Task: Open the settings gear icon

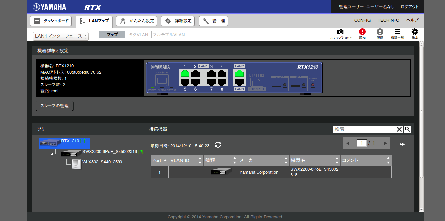Action: [x=415, y=32]
